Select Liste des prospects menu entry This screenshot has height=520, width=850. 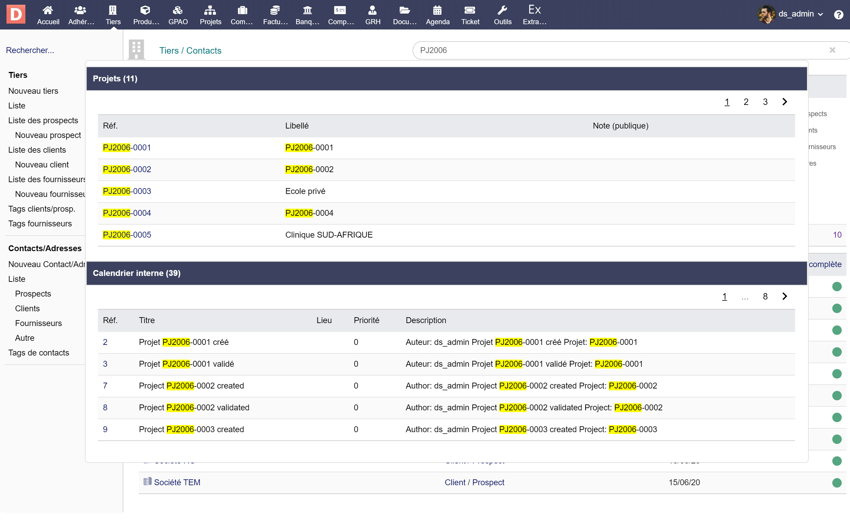(43, 120)
